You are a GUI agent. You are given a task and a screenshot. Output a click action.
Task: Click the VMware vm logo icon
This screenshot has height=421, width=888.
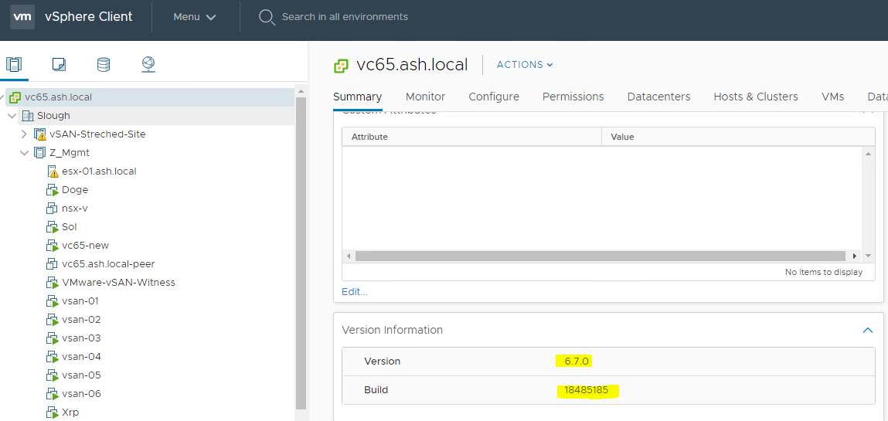(x=22, y=16)
